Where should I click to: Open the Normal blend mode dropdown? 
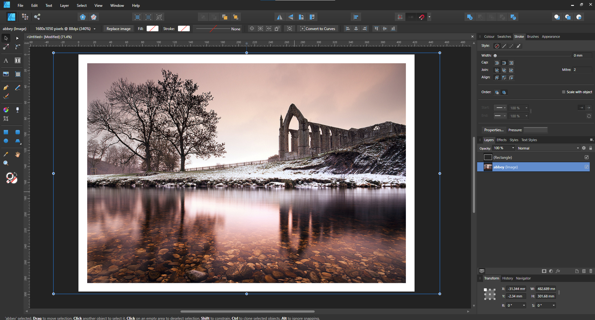548,148
